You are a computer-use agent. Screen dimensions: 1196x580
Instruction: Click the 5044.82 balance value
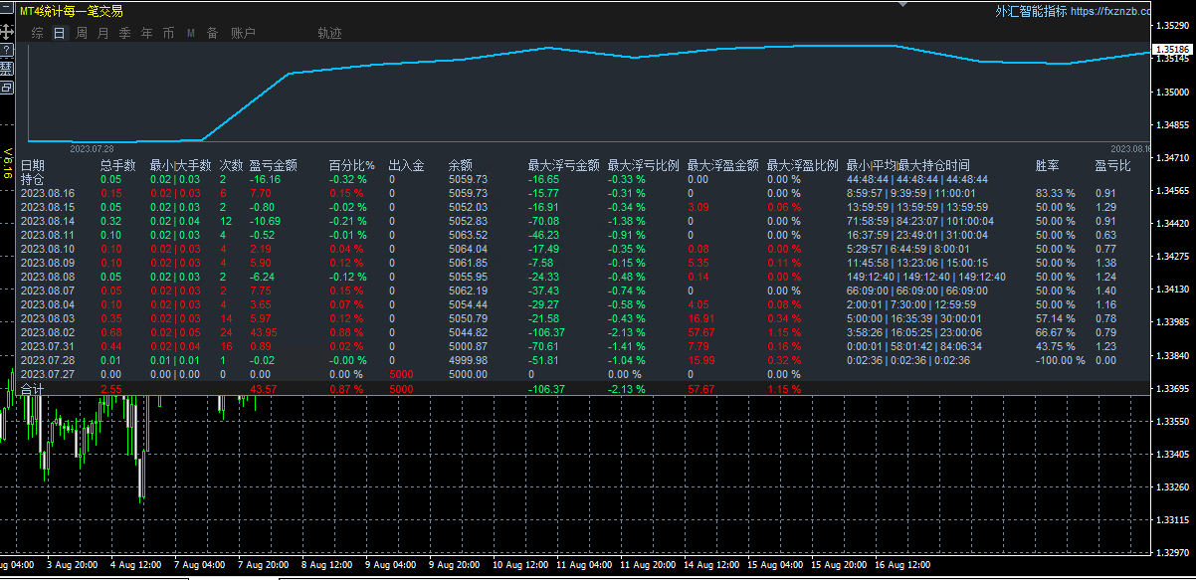[x=468, y=332]
